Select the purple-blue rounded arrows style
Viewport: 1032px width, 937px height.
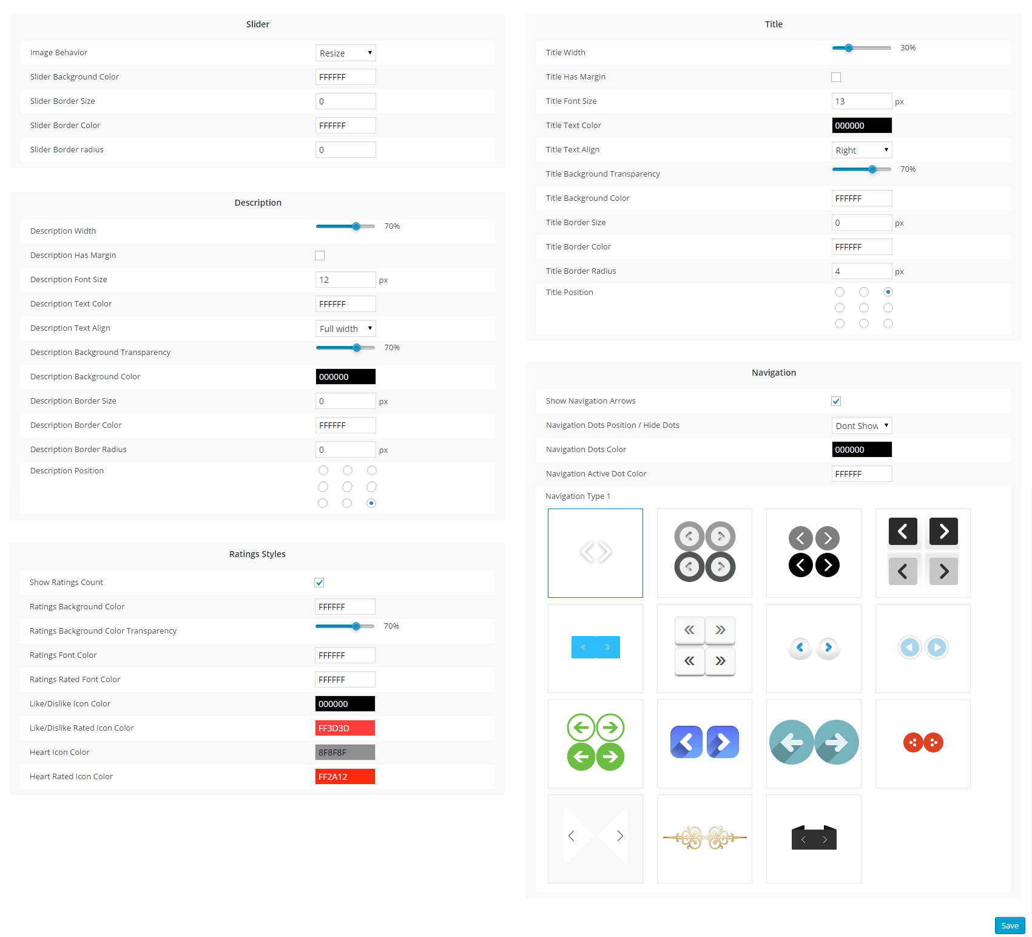click(704, 743)
